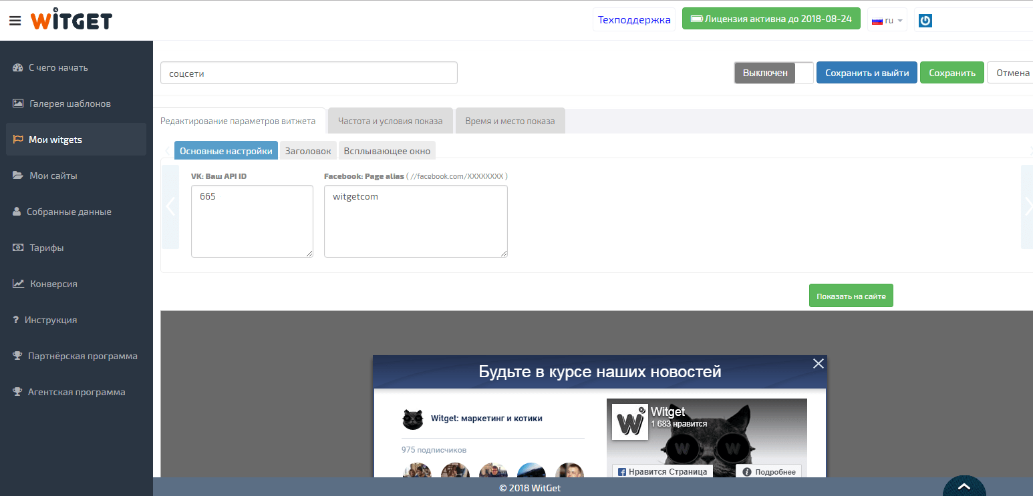
Task: Click the Witget Facebook page logo
Action: tap(630, 421)
